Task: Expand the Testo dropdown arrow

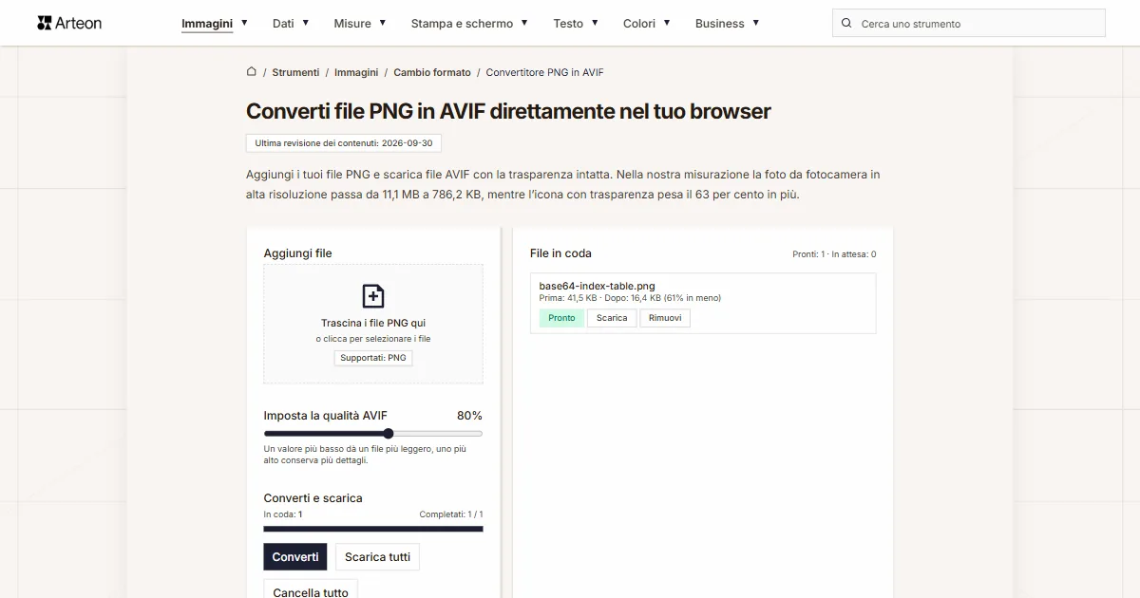Action: [x=595, y=22]
